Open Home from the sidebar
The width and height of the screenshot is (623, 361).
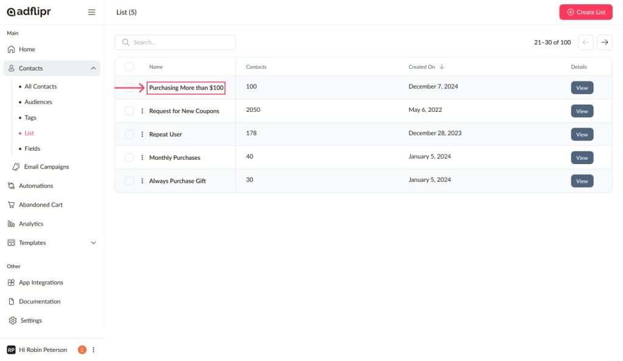click(27, 49)
